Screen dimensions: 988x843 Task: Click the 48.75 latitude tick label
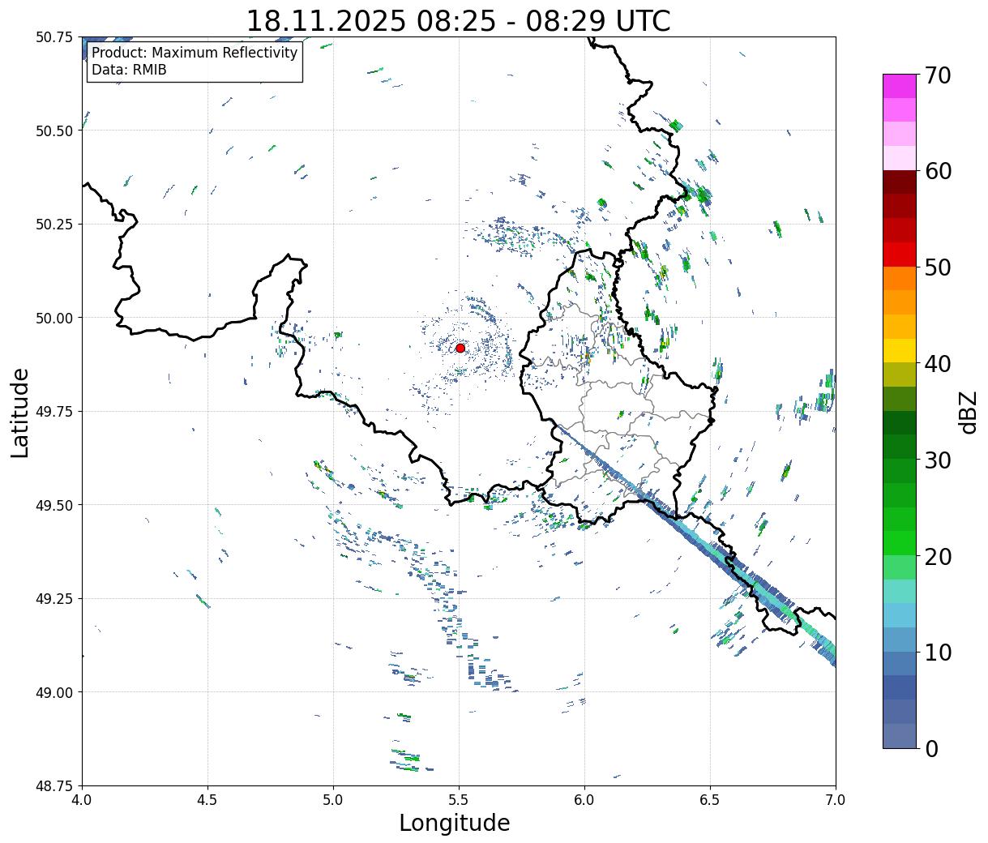pos(54,786)
